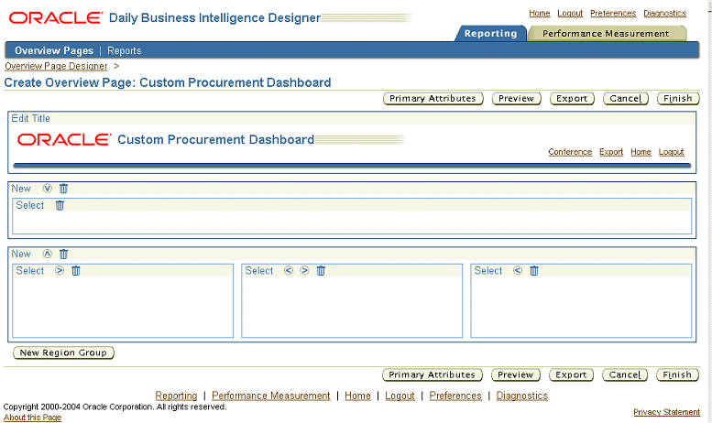
Task: Open footer Home link
Action: click(x=357, y=396)
